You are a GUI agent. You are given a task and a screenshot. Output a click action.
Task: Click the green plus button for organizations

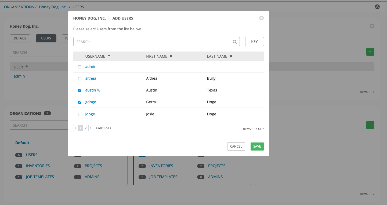tap(370, 125)
